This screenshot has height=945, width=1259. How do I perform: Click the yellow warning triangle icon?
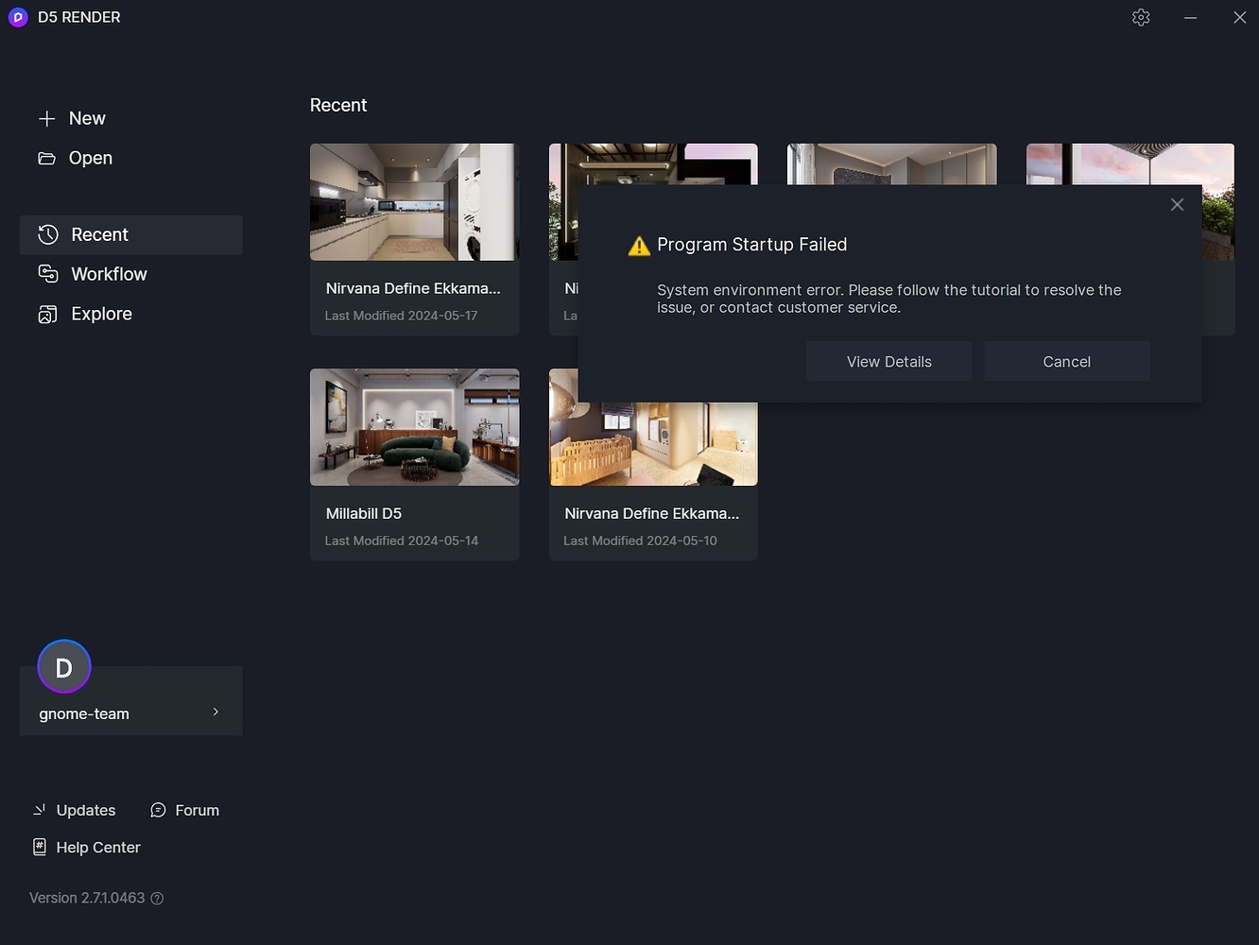(x=639, y=246)
